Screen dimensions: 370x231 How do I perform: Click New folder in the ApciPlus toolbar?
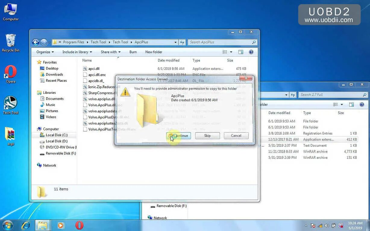[x=154, y=52]
